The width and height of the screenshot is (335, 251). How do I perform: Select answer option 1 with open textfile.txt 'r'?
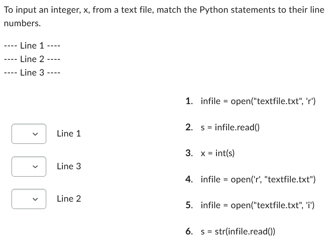tap(258, 101)
